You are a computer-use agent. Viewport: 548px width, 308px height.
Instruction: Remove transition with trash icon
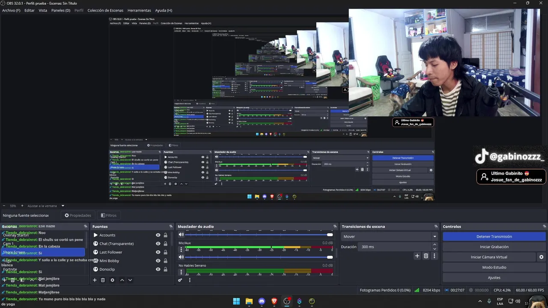(426, 256)
